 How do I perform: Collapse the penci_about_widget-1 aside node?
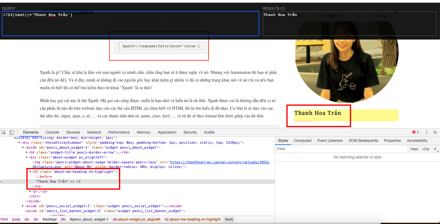(23, 147)
